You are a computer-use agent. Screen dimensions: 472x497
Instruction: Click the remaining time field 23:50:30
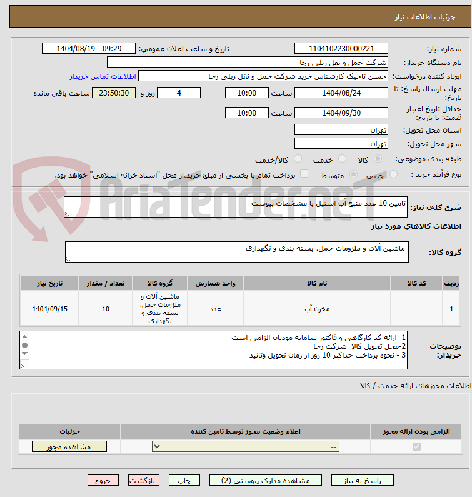pos(114,93)
